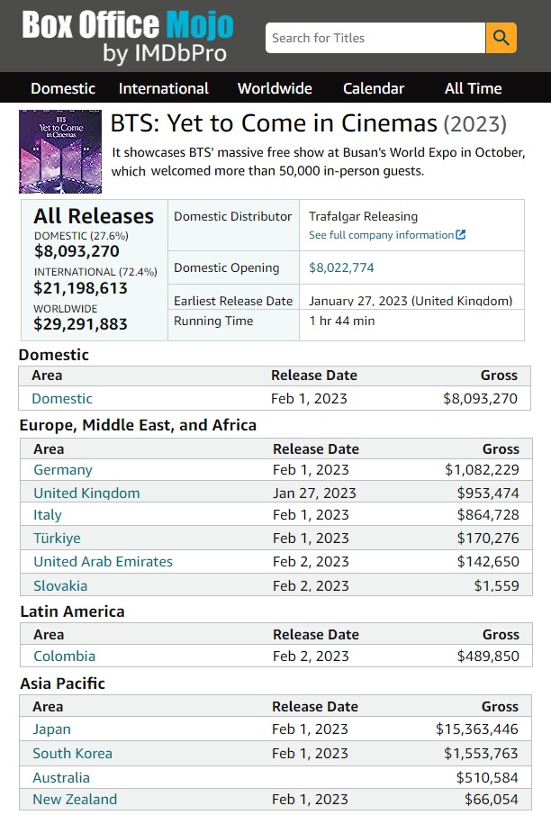The image size is (551, 824).
Task: Open the Domestic area link in table
Action: tap(62, 398)
